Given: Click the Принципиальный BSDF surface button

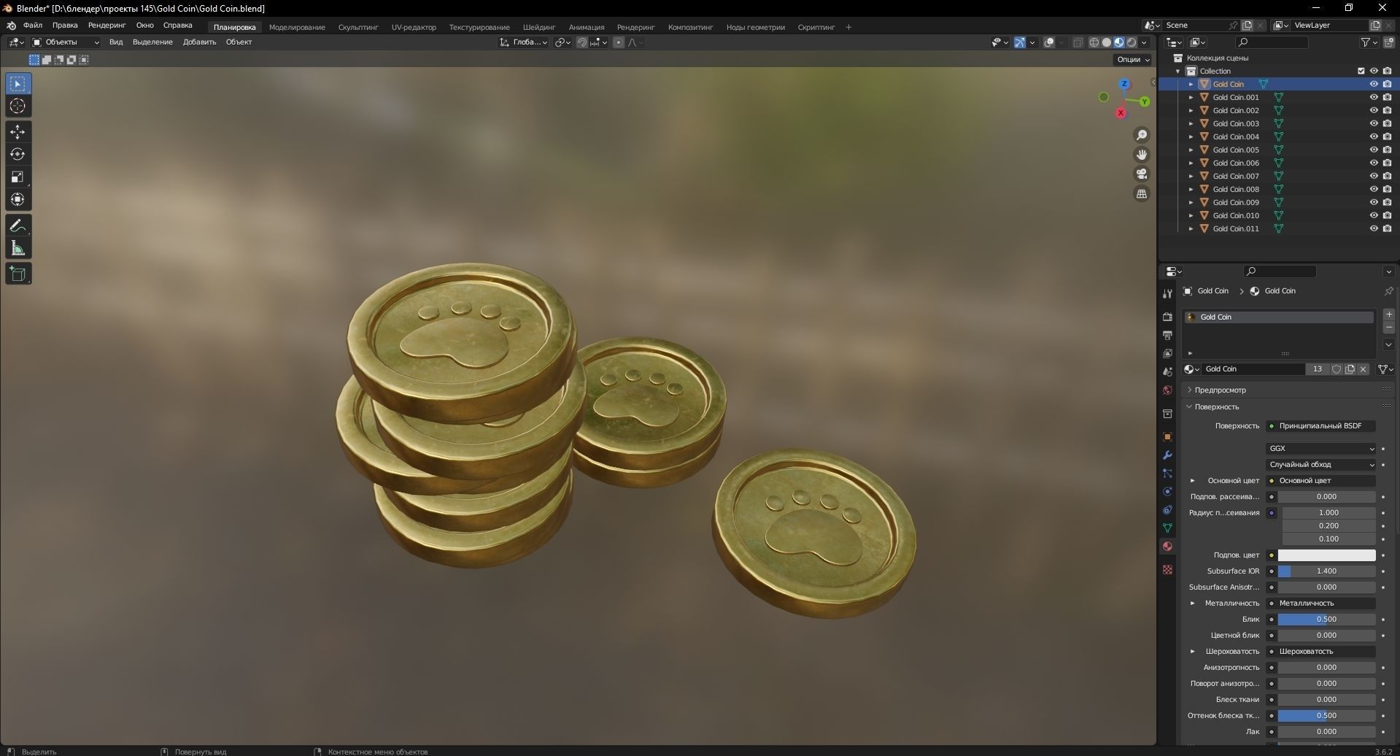Looking at the screenshot, I should [1320, 425].
